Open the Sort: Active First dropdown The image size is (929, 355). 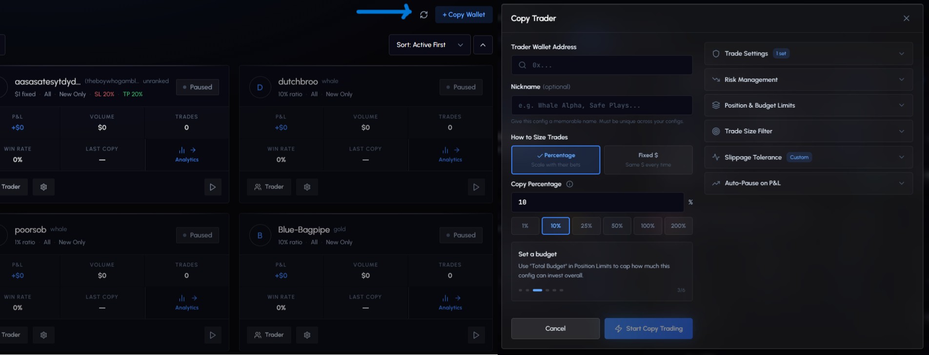(429, 45)
